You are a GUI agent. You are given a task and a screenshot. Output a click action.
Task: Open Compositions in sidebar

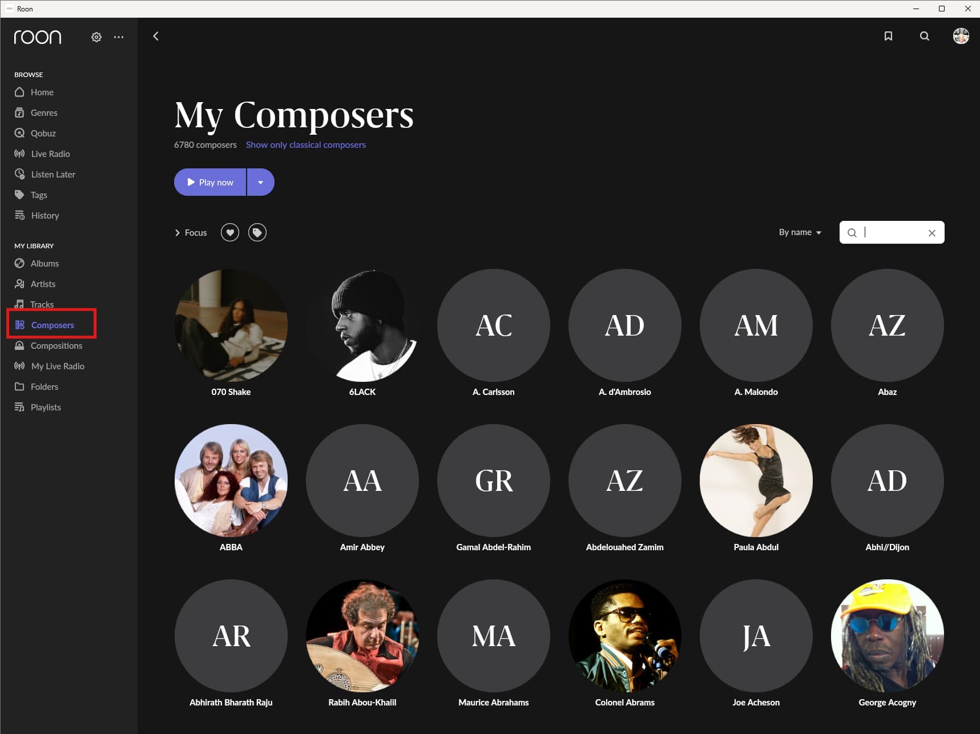[49, 345]
